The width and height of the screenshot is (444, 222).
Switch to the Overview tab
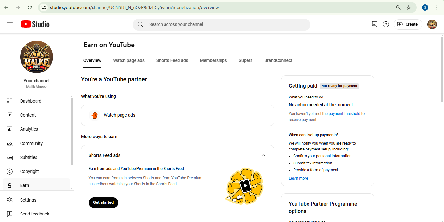point(92,60)
